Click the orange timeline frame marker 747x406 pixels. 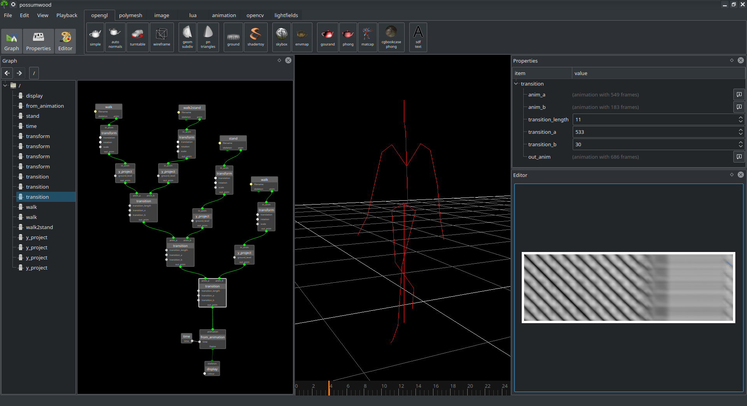point(329,388)
